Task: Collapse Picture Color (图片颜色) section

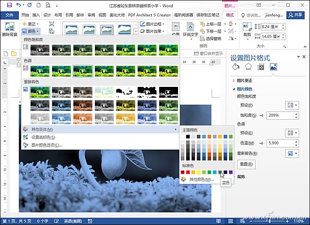Action: click(x=243, y=89)
